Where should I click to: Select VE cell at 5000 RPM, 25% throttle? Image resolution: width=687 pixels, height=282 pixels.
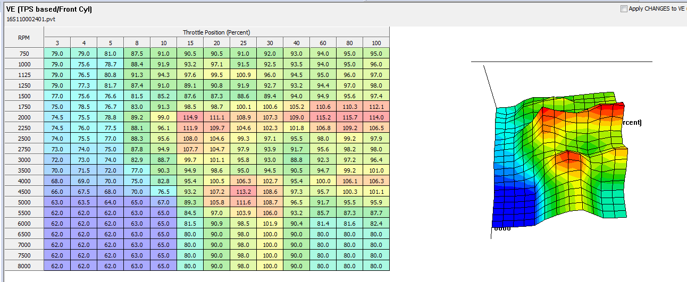[243, 202]
